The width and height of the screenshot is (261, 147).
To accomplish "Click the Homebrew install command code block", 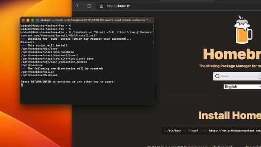I will (211, 131).
